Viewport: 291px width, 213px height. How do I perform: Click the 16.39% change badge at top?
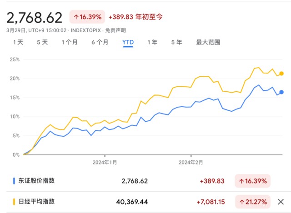(87, 17)
